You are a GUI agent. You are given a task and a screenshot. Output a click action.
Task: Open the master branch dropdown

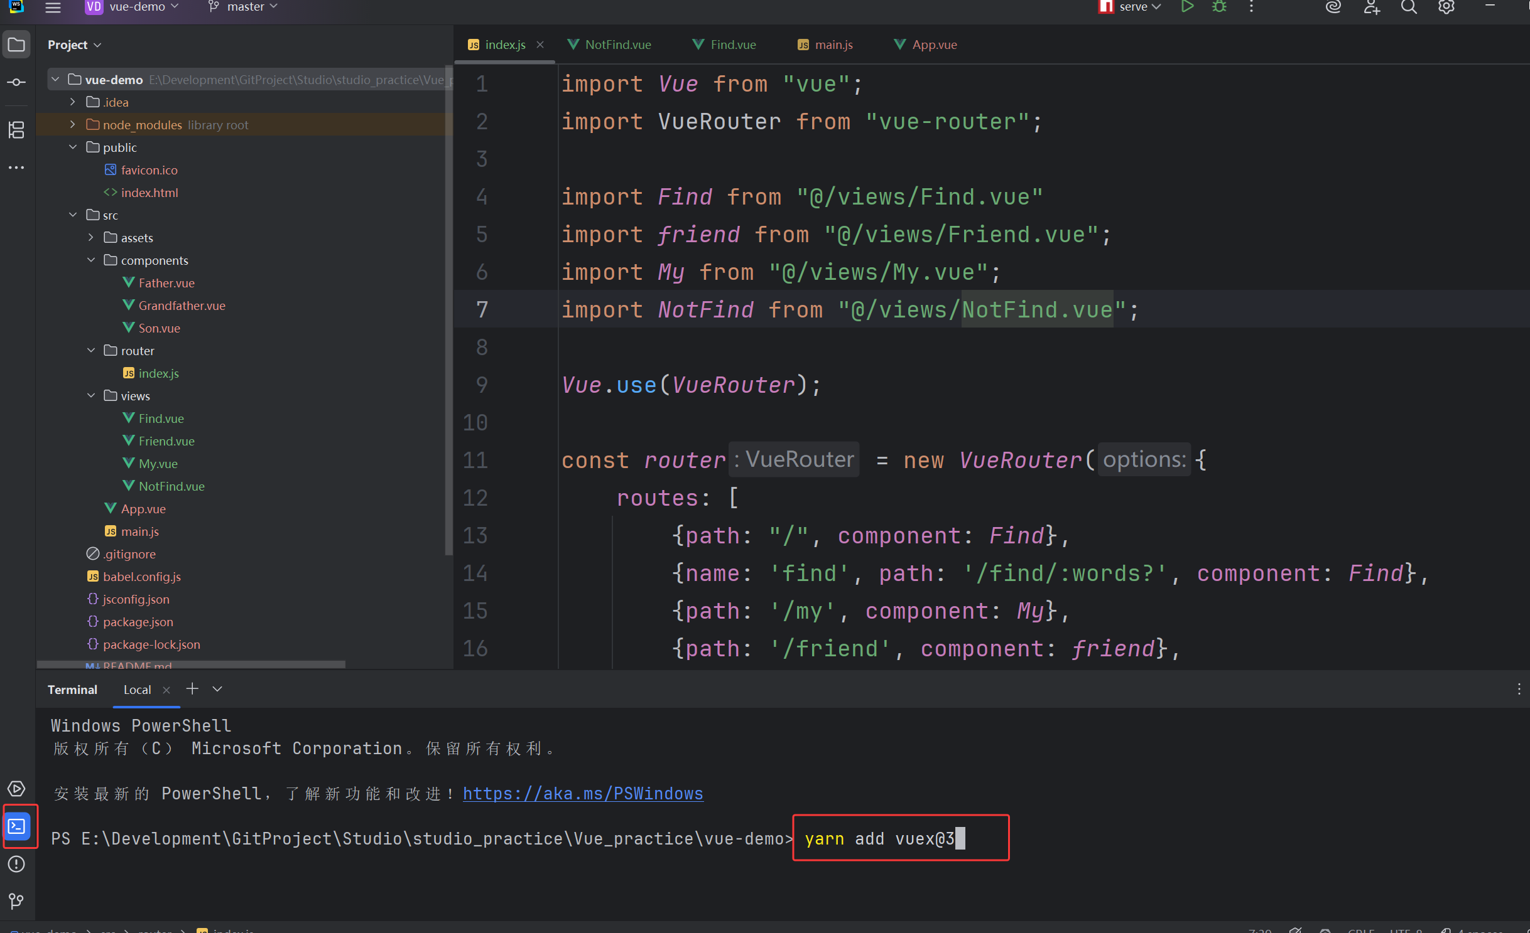tap(244, 7)
